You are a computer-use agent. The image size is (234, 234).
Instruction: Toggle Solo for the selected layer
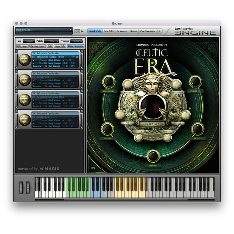tap(50, 46)
